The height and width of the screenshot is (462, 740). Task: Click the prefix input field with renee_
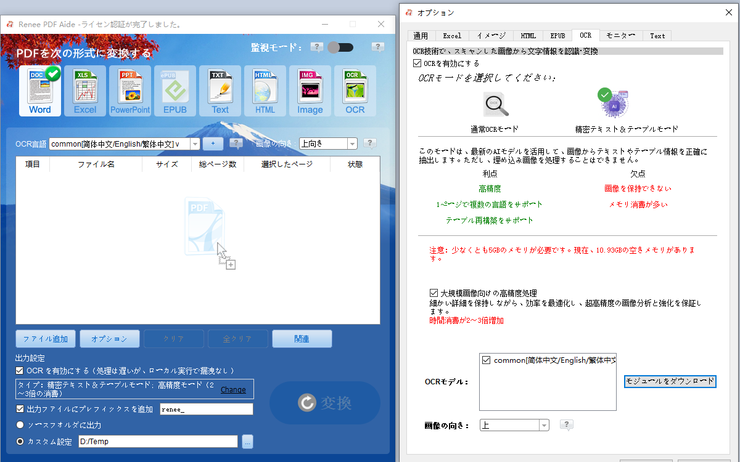206,409
